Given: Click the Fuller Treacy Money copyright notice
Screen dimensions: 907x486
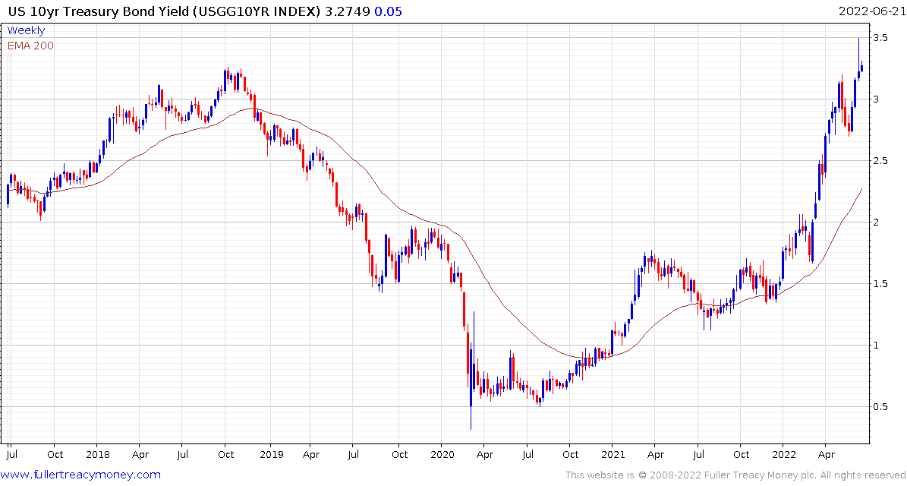Looking at the screenshot, I should (735, 475).
